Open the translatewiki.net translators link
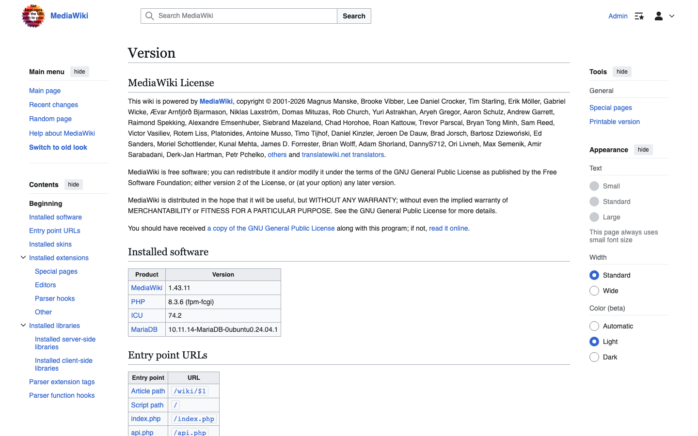This screenshot has height=436, width=698. pyautogui.click(x=343, y=155)
